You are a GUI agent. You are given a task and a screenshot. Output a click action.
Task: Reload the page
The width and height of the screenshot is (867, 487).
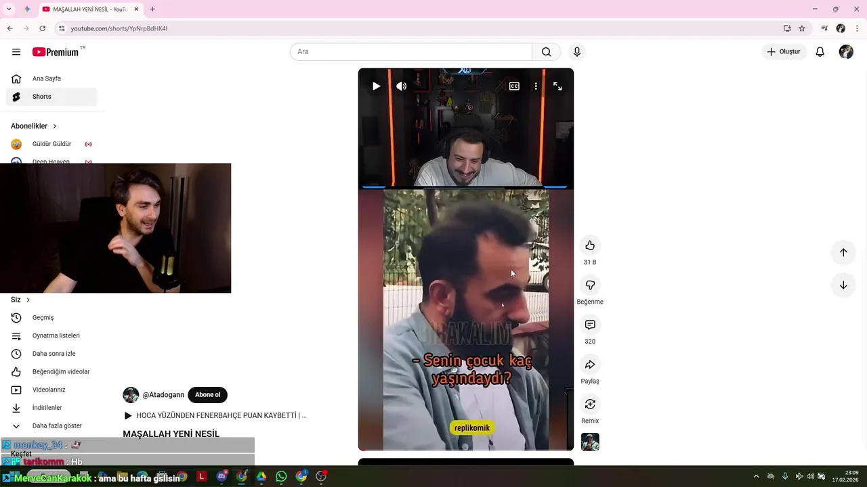(x=42, y=28)
